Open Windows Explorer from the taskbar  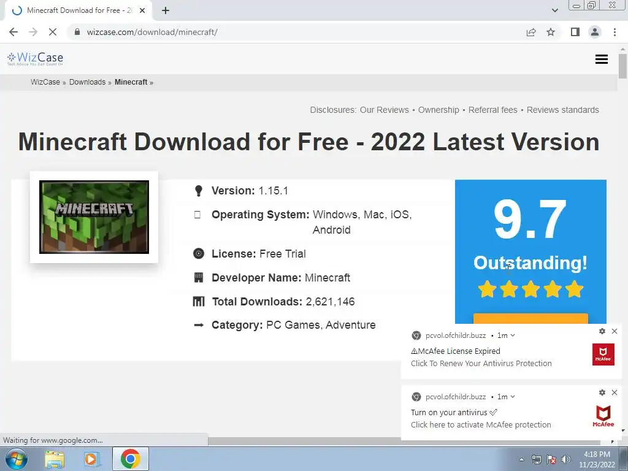(x=55, y=459)
